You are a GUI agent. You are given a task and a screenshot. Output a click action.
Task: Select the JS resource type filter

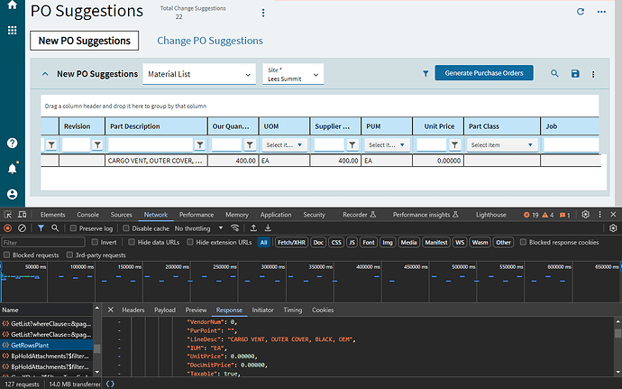pyautogui.click(x=352, y=243)
